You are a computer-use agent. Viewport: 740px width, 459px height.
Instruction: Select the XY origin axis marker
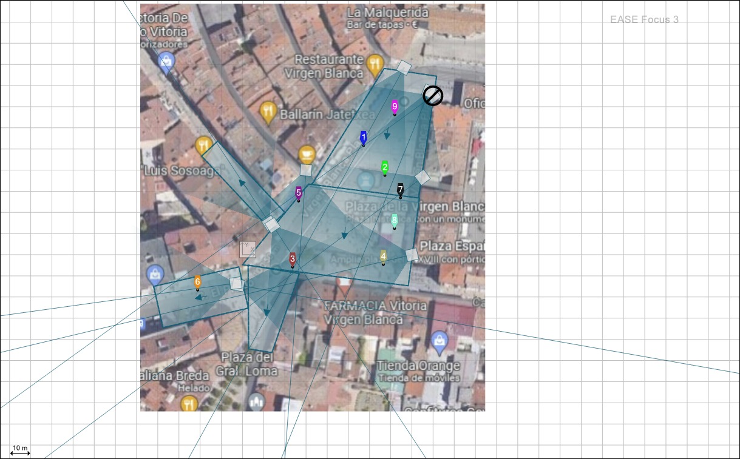248,249
